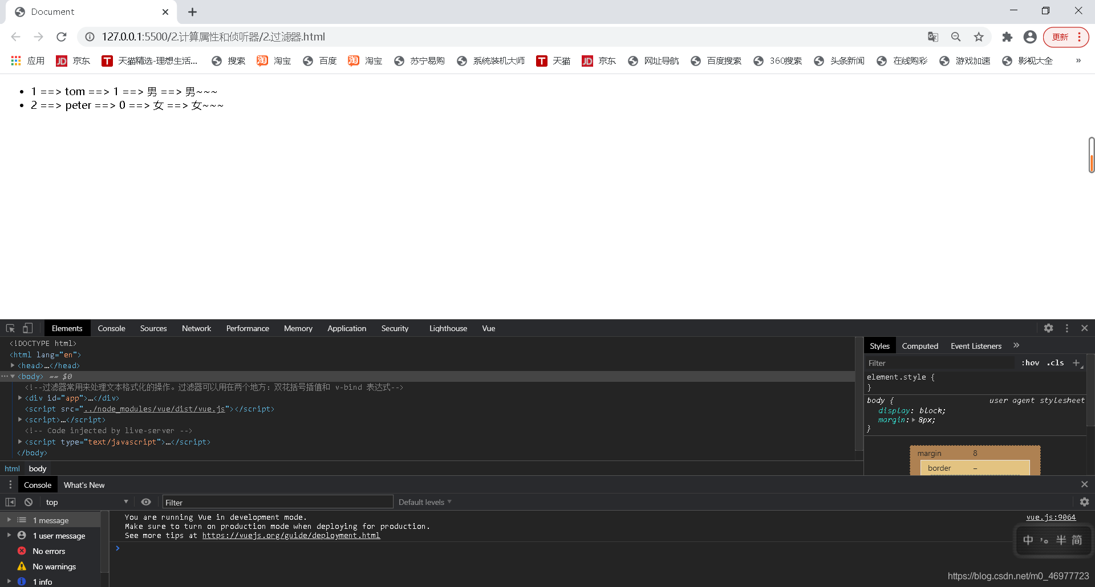Select the No warnings filter
Viewport: 1095px width, 587px height.
54,566
